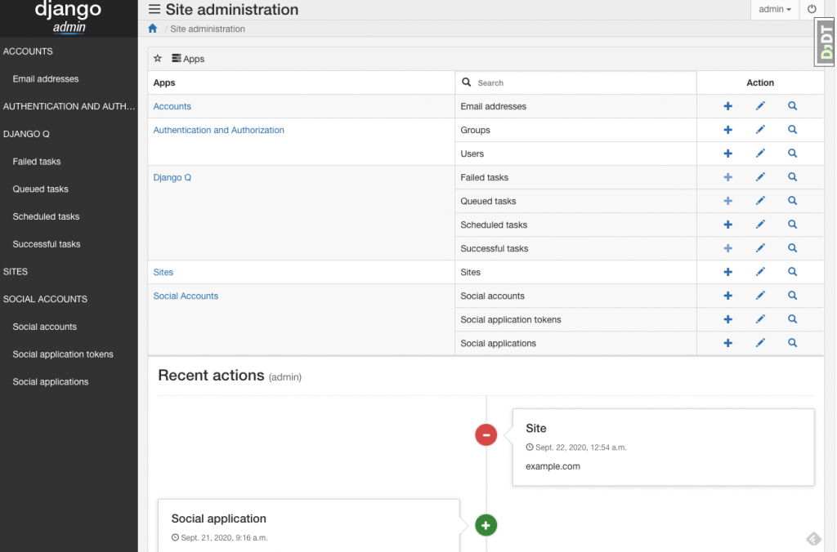Click 'example.com' text in Site card
The width and height of the screenshot is (837, 552).
[553, 466]
